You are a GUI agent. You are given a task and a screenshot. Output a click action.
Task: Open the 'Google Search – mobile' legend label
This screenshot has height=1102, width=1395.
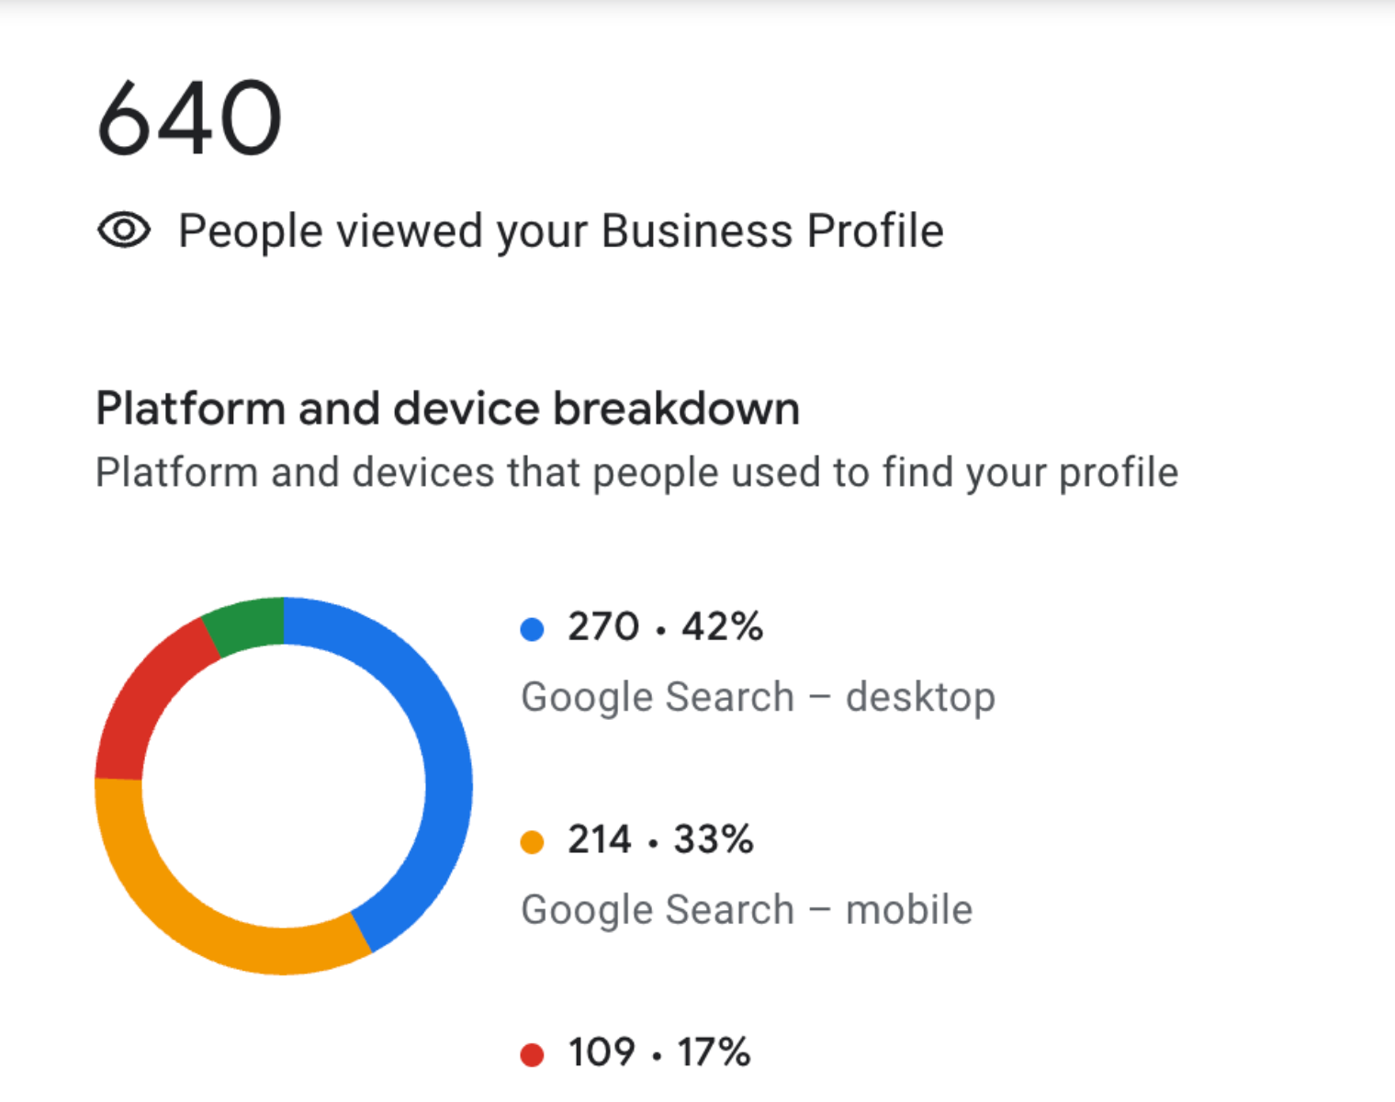click(747, 910)
